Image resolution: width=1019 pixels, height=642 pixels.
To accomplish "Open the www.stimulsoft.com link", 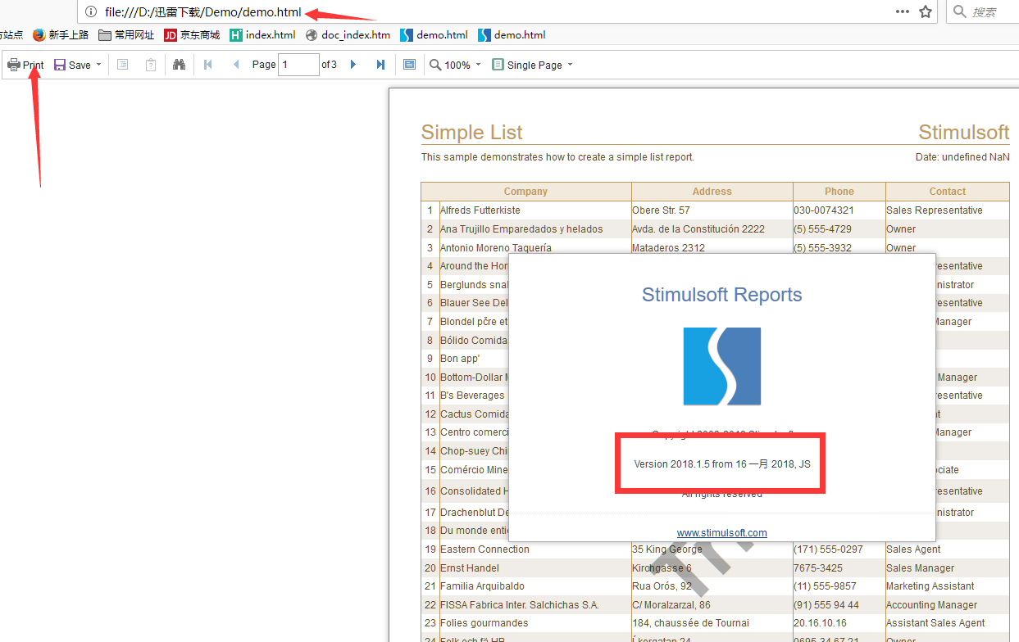I will [721, 532].
